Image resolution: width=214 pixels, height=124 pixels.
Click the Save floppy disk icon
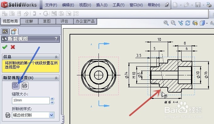tap(198, 5)
